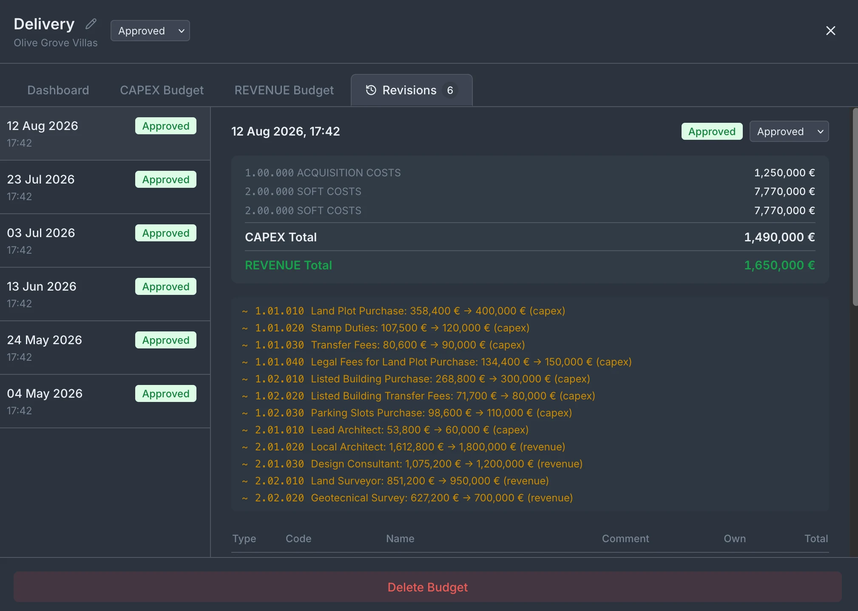Screen dimensions: 858x611
Task: Click the Delete Budget button
Action: [428, 587]
